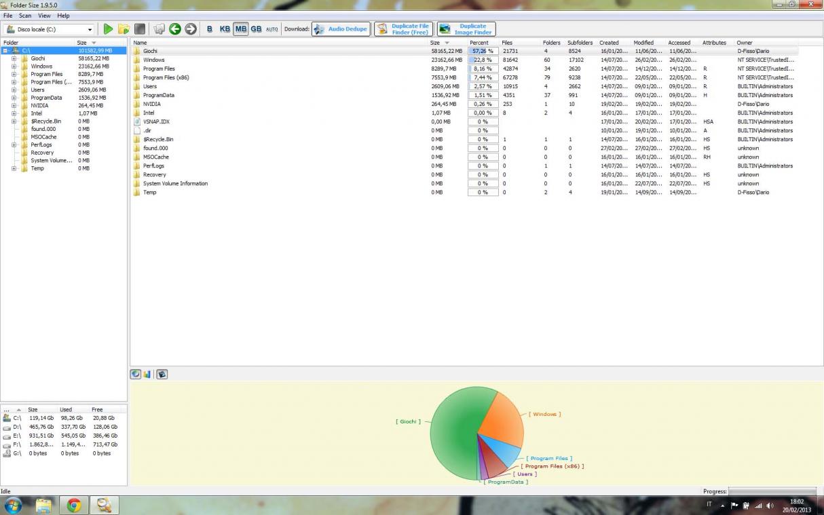Click the Duplicate Image Finder button
The image size is (824, 515).
point(466,29)
